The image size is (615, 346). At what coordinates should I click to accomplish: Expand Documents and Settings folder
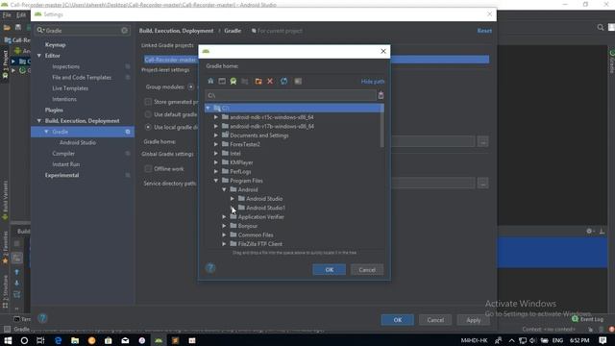click(x=216, y=136)
